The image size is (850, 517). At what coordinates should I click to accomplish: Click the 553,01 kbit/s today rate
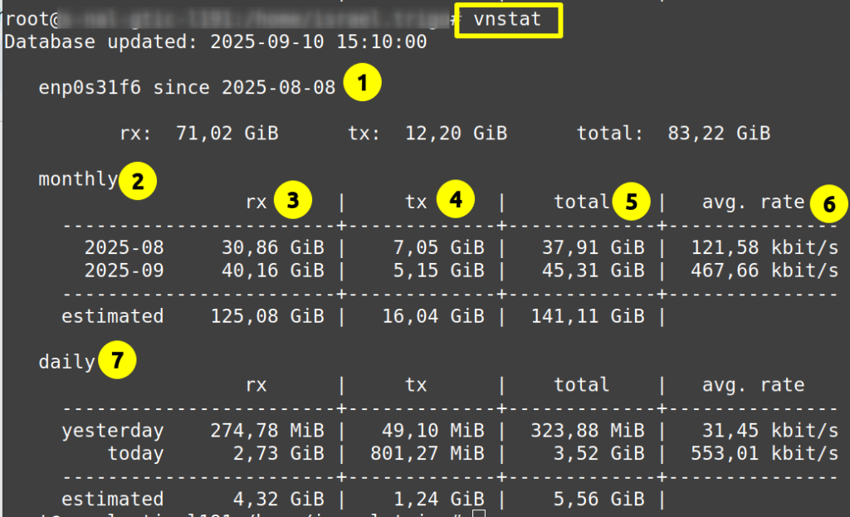coord(765,454)
